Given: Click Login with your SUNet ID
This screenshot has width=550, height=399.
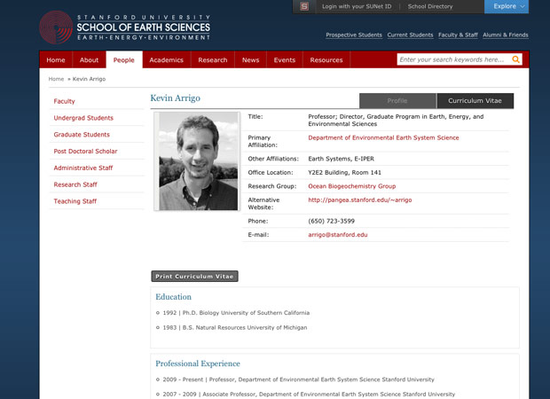Looking at the screenshot, I should [x=357, y=6].
